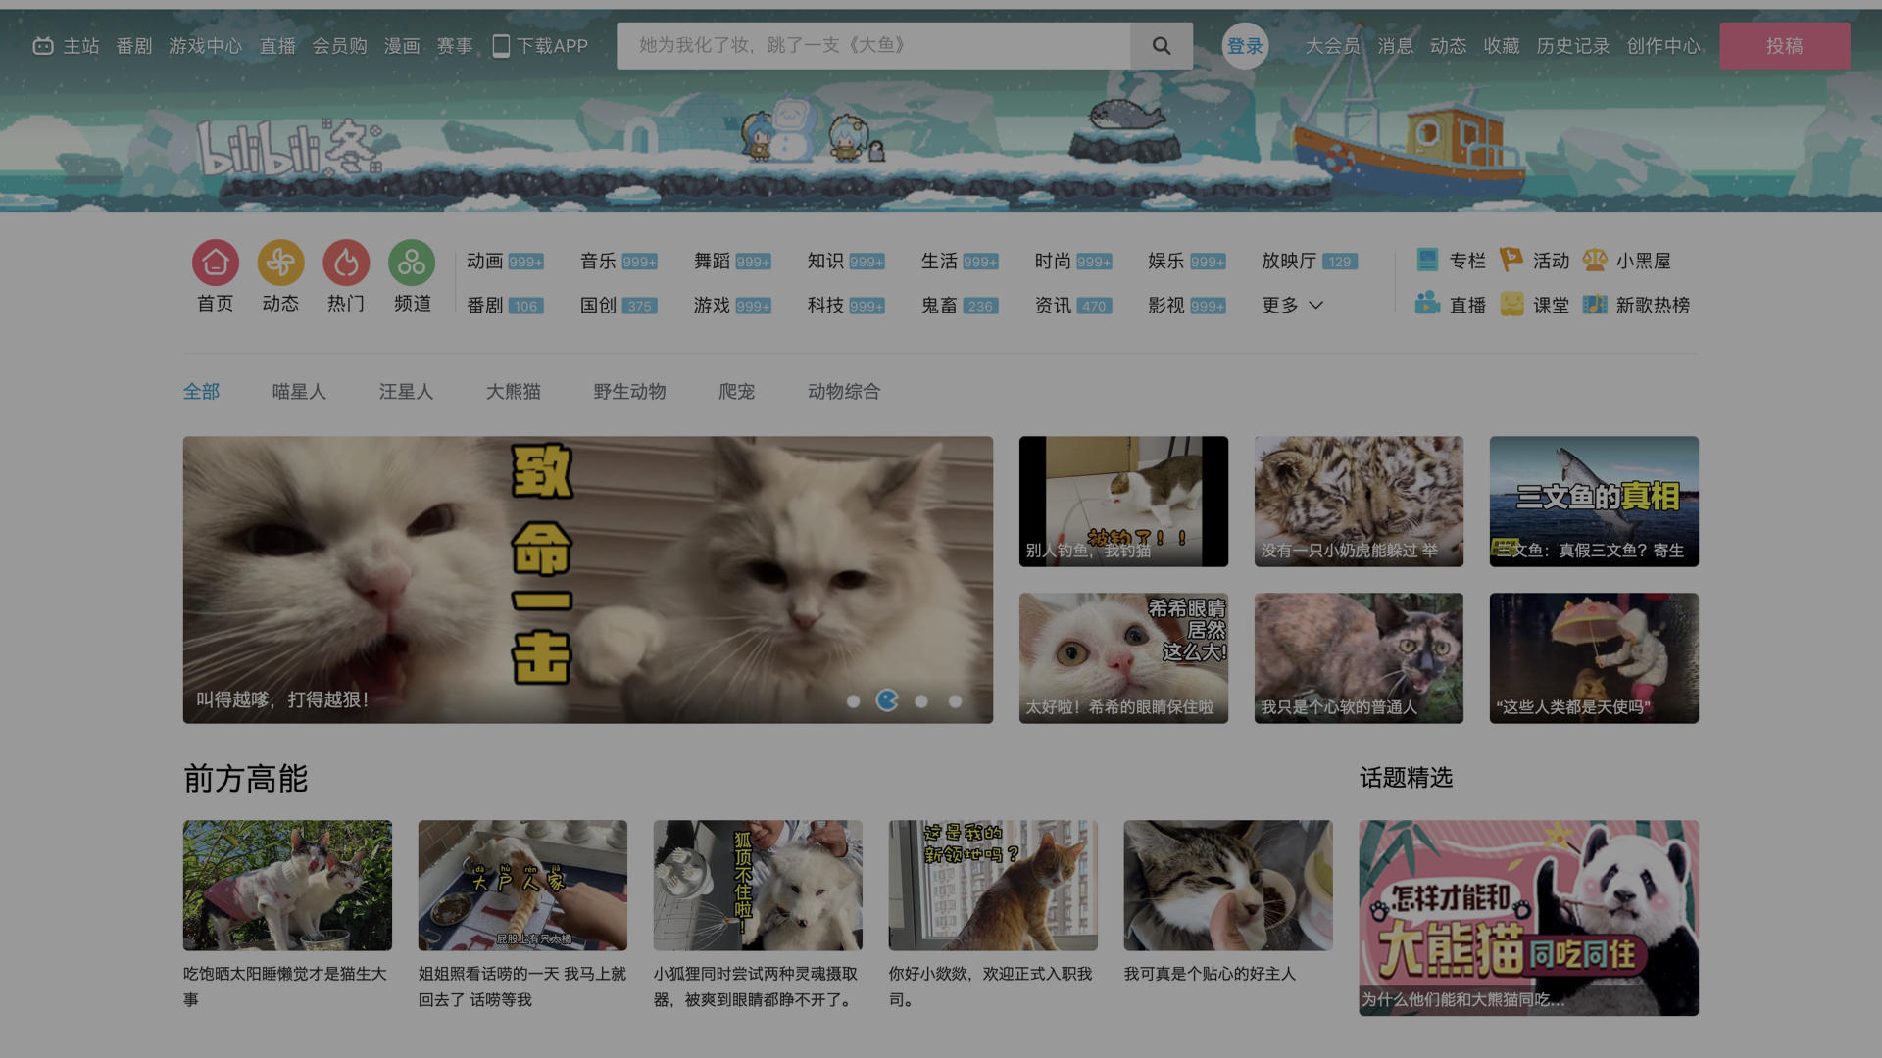Click the search magnifier icon
The height and width of the screenshot is (1058, 1882).
pos(1162,46)
